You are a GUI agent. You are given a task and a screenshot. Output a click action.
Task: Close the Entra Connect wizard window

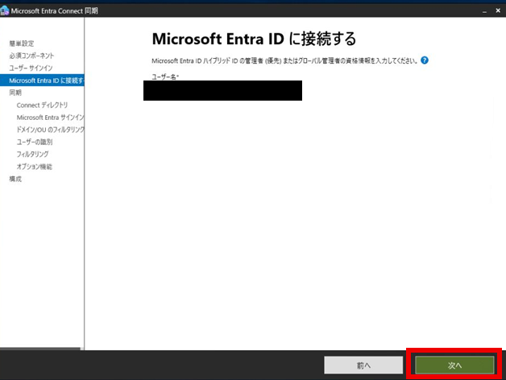click(499, 10)
